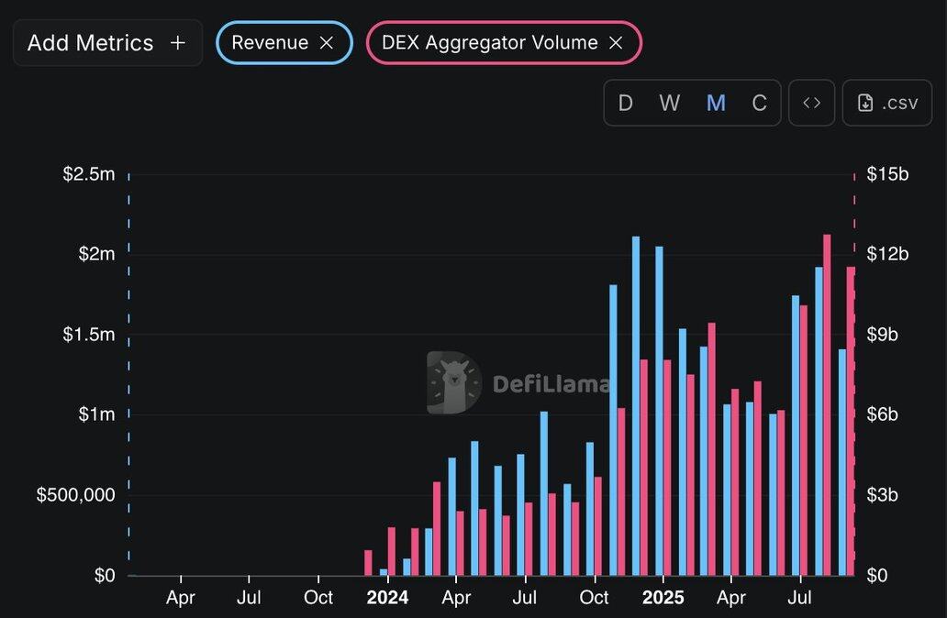Open the embed code icon button
Viewport: 947px width, 618px height.
(811, 103)
